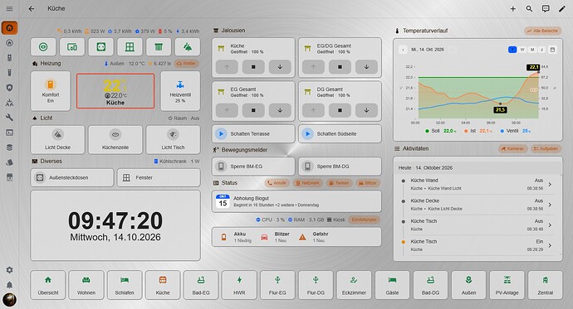Stop the EG Gesamt blind
This screenshot has width=573, height=309.
click(253, 110)
